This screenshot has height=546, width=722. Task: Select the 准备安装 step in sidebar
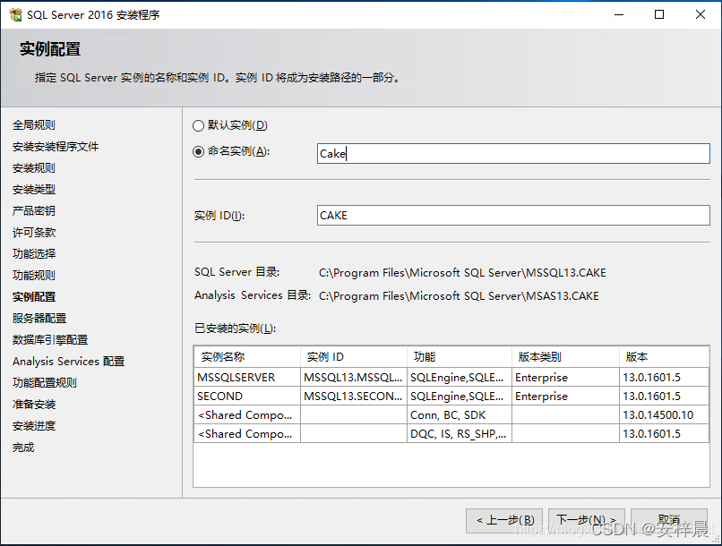click(34, 405)
